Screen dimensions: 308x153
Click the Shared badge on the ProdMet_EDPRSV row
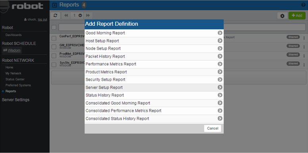(x=293, y=55)
